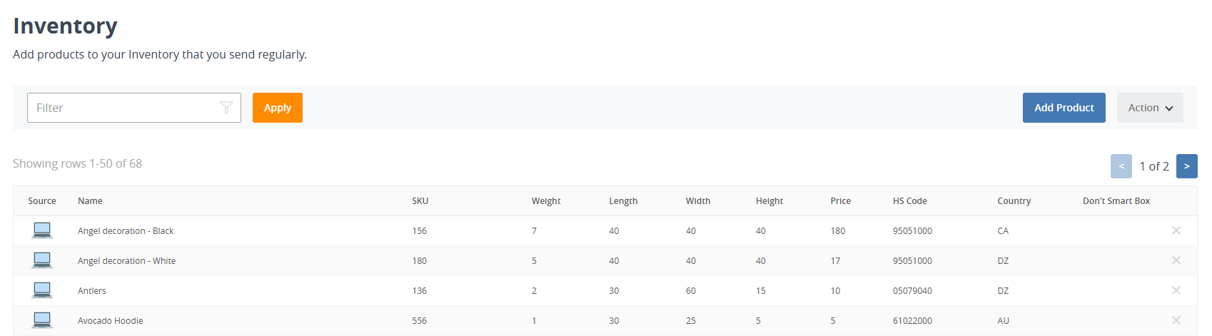Click the laptop source icon in Avocado Hoodie row

[42, 320]
